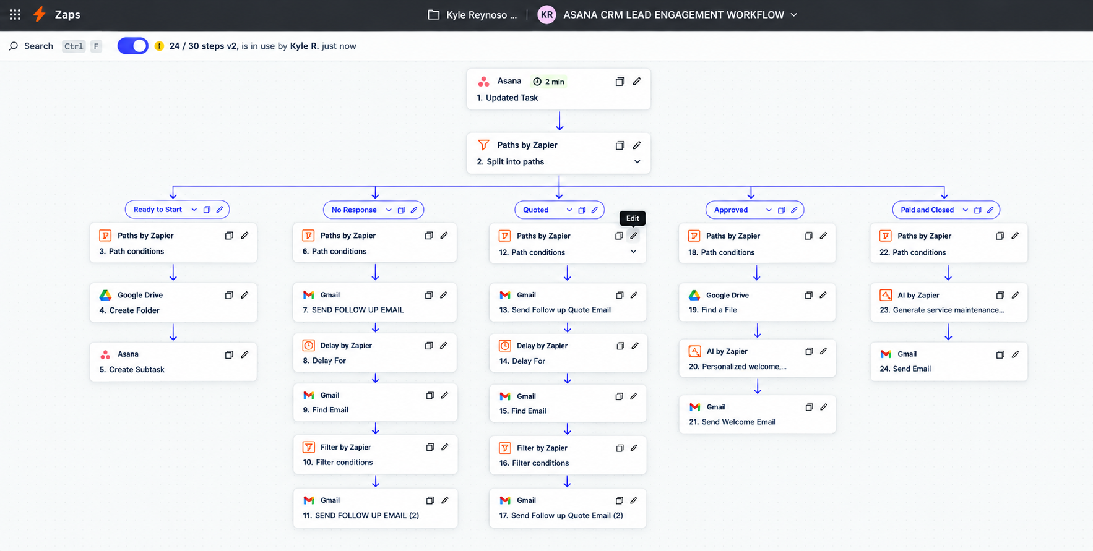Edit the No Response path label
The width and height of the screenshot is (1093, 551).
[x=414, y=210]
